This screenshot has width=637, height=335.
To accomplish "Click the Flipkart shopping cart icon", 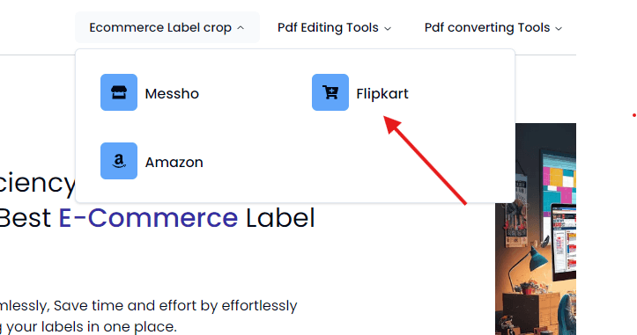I will [x=330, y=92].
